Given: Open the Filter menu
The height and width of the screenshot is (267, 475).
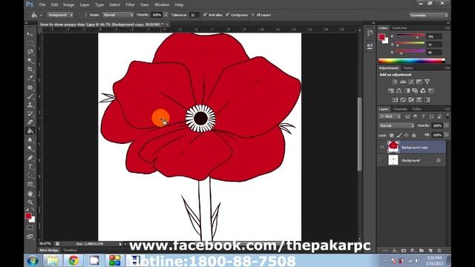Looking at the screenshot, I should 131,4.
